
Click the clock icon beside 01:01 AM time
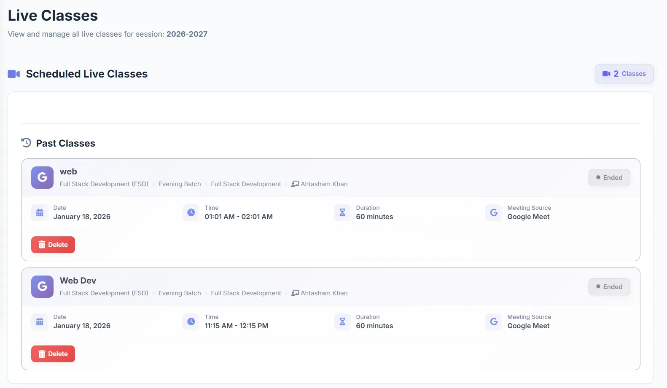[191, 213]
